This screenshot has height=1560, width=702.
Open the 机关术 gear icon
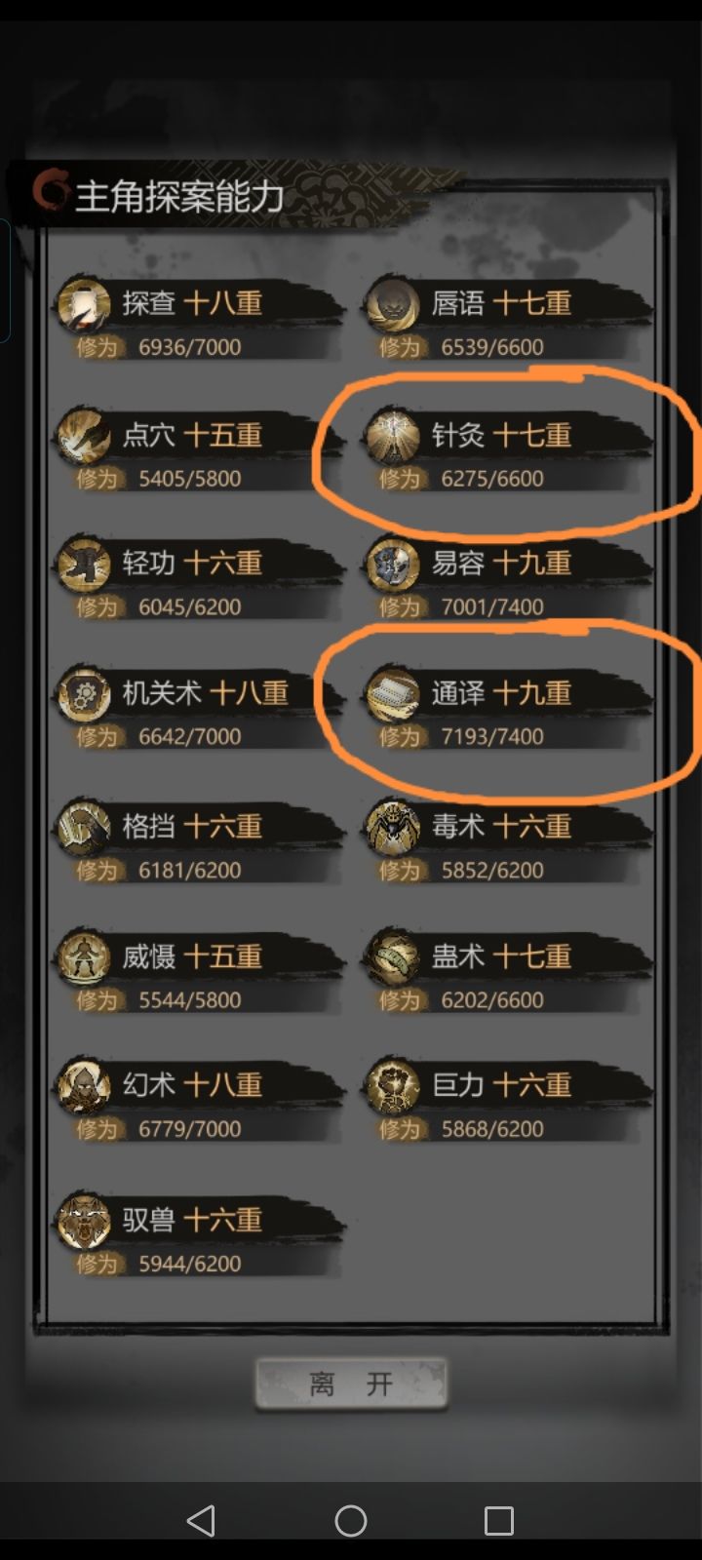[83, 693]
